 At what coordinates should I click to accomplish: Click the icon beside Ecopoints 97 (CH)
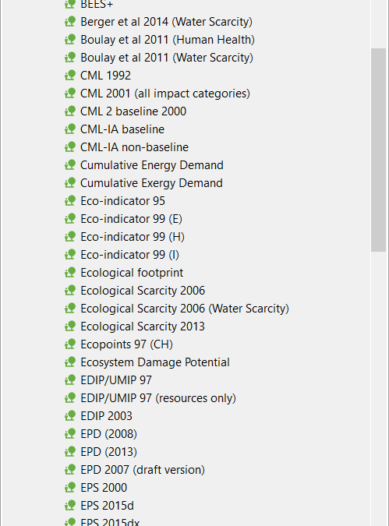click(70, 344)
